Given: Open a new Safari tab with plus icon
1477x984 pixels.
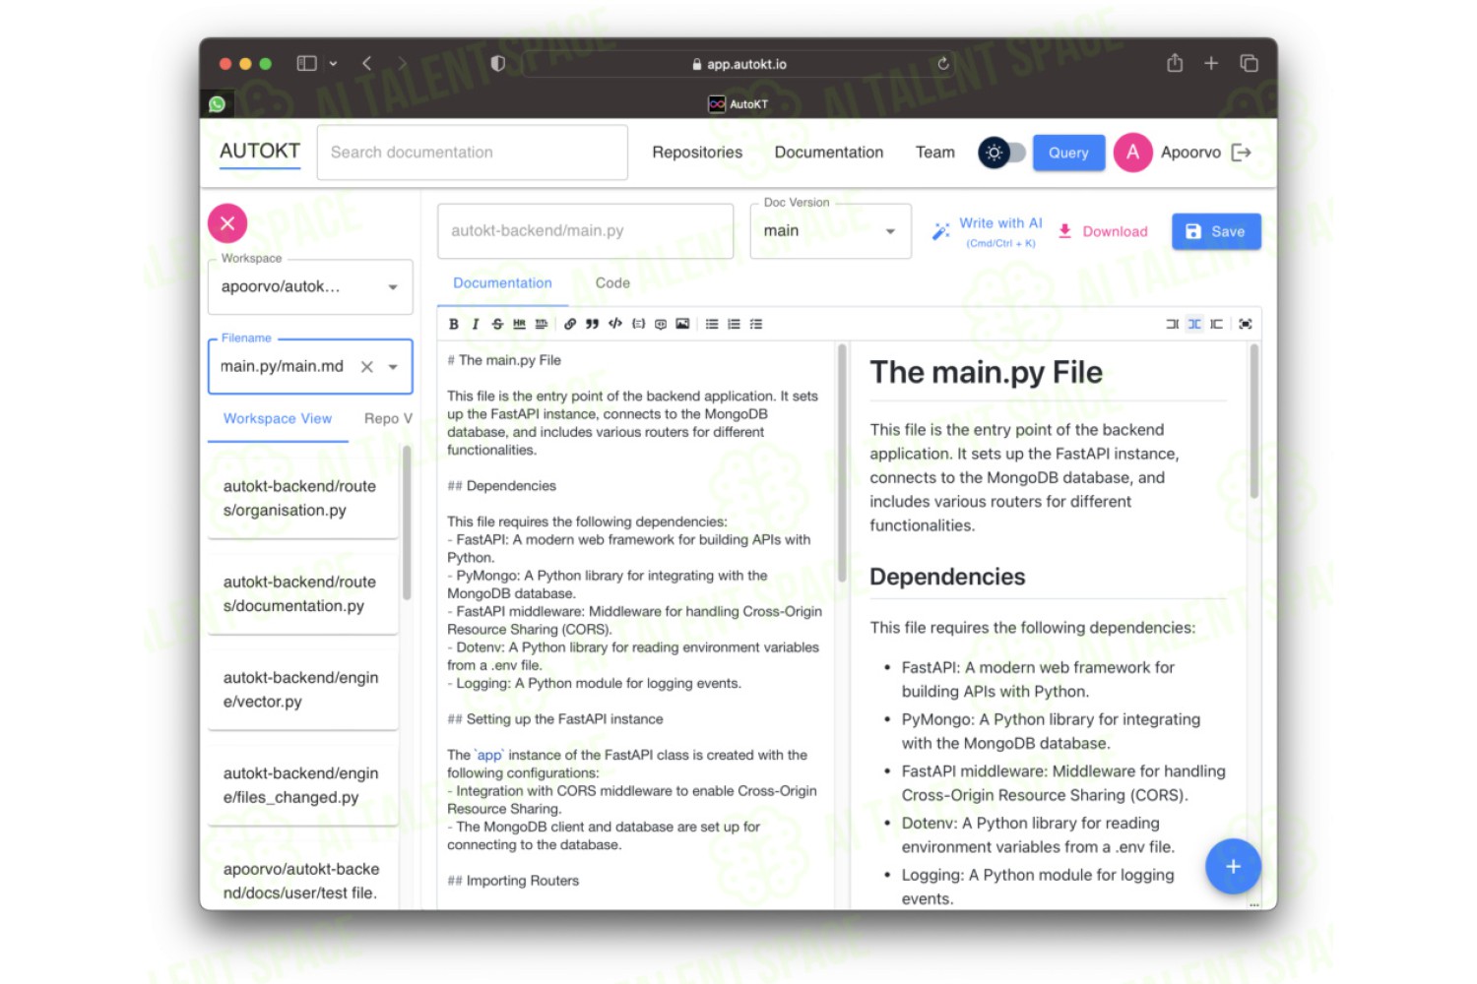Looking at the screenshot, I should (1211, 63).
